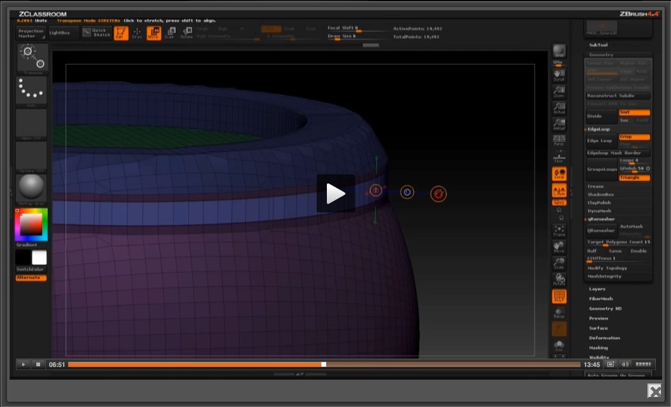671x407 pixels.
Task: Play the video with the center play button
Action: coord(336,193)
